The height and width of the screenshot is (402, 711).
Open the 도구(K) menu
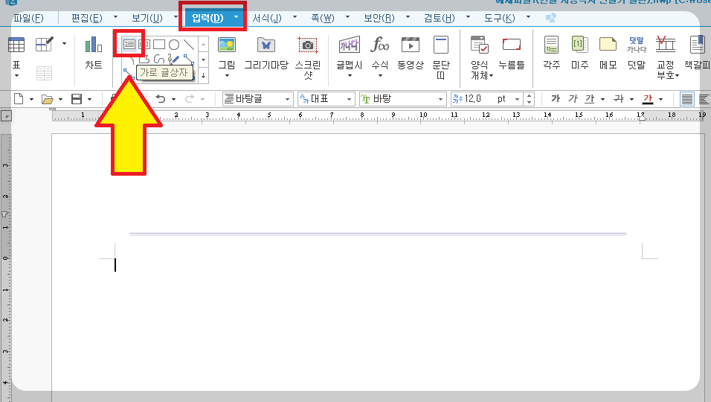500,18
